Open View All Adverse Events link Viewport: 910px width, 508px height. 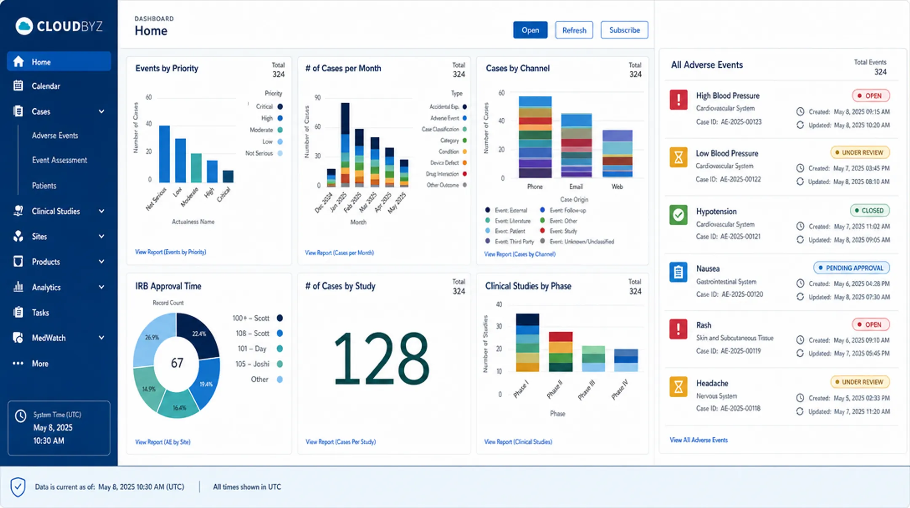(699, 440)
